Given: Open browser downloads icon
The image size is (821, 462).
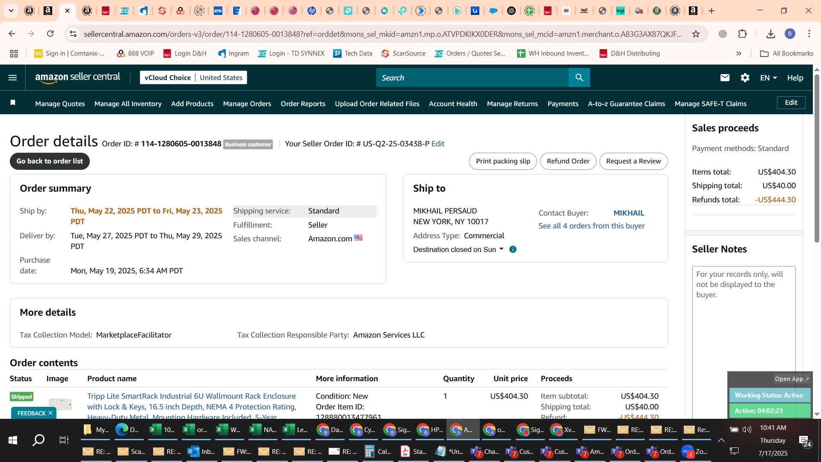Looking at the screenshot, I should click(771, 34).
